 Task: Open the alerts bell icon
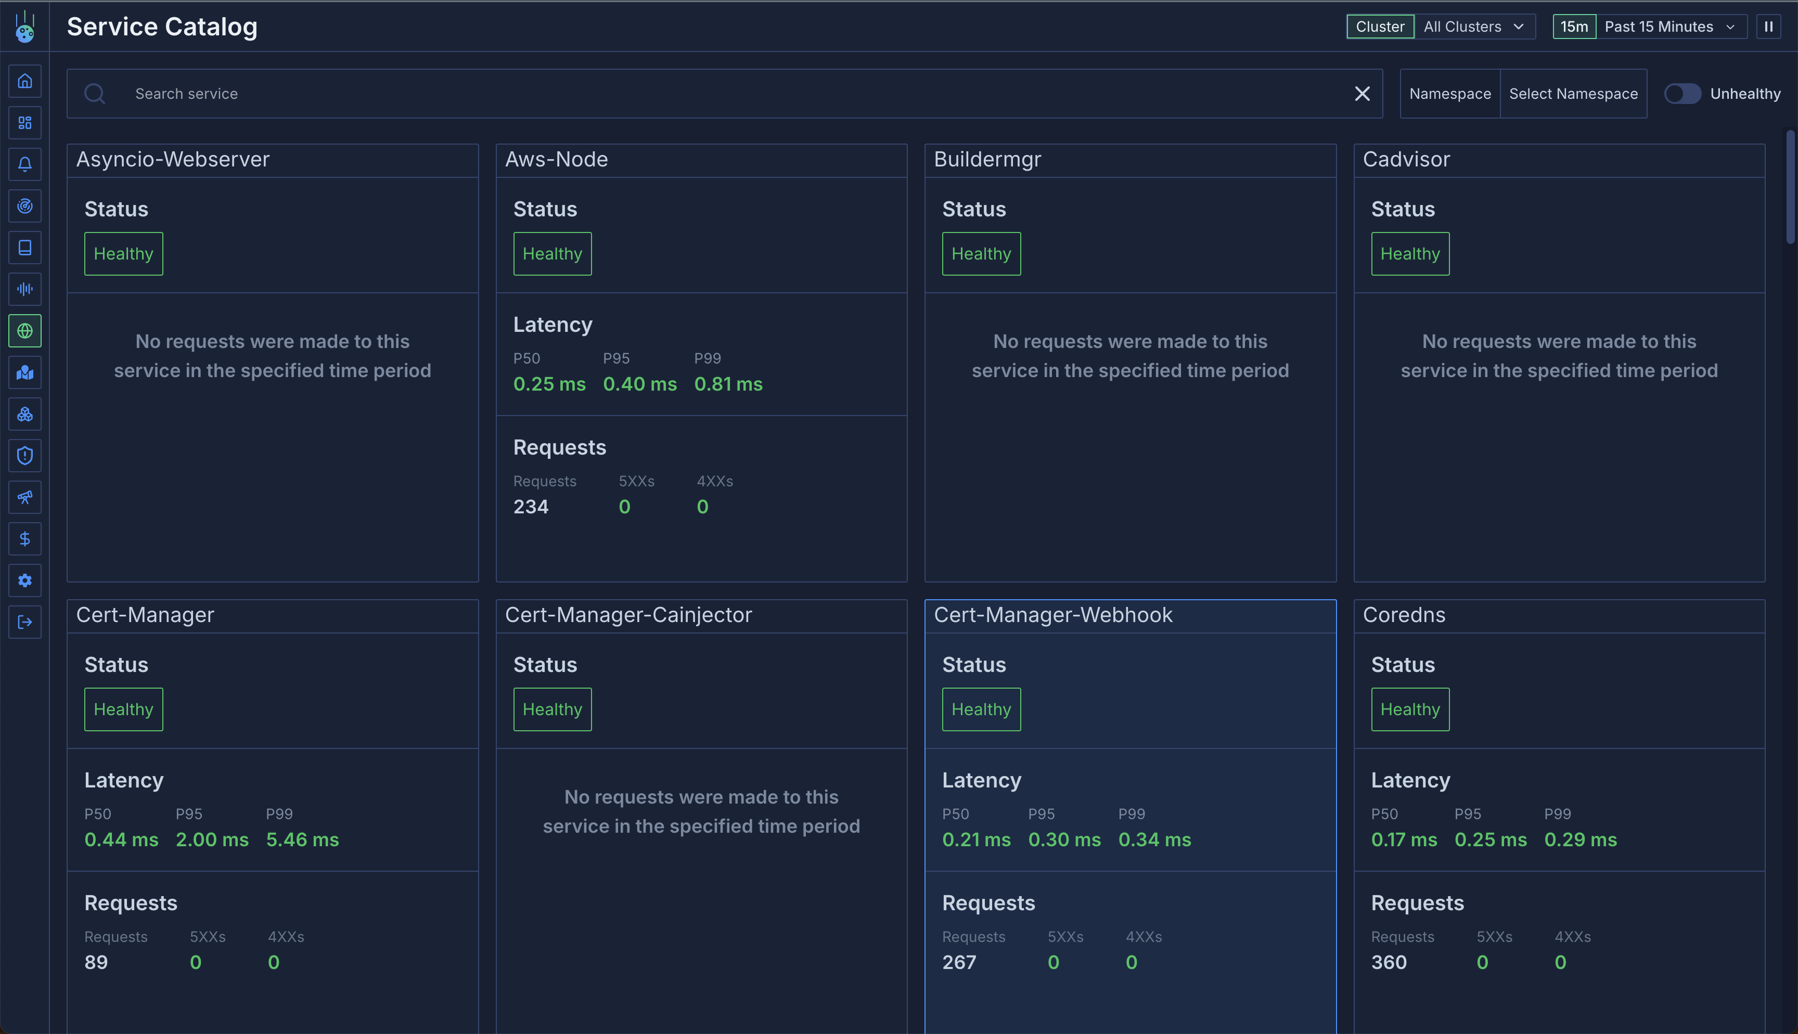point(25,164)
